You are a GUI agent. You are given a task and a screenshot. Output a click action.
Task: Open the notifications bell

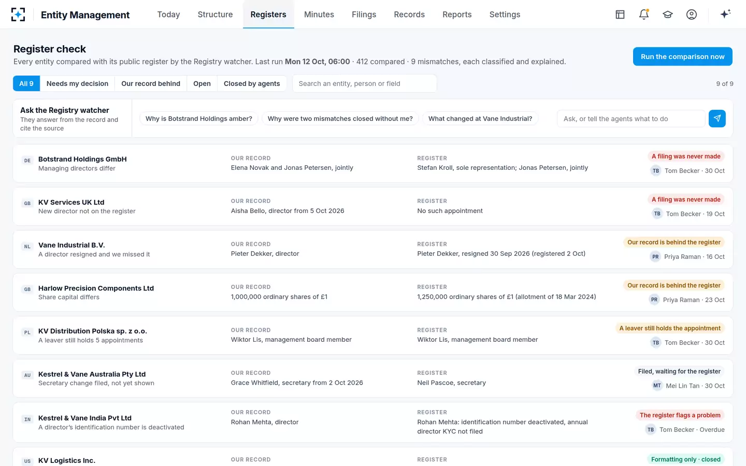(x=644, y=14)
